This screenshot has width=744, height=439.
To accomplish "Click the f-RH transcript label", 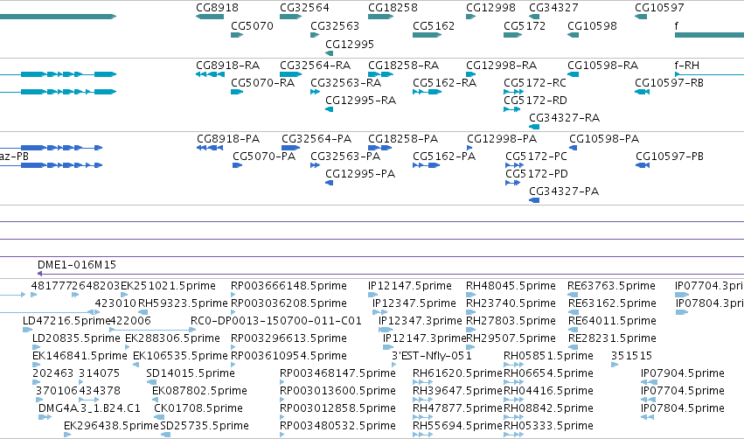I will pos(686,65).
